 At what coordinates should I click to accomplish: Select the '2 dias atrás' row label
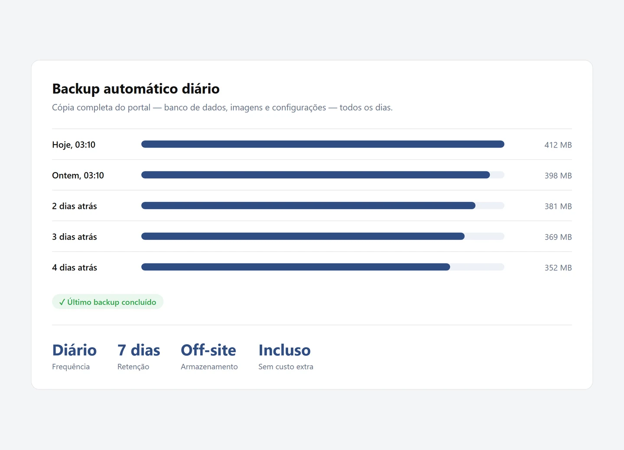[75, 206]
